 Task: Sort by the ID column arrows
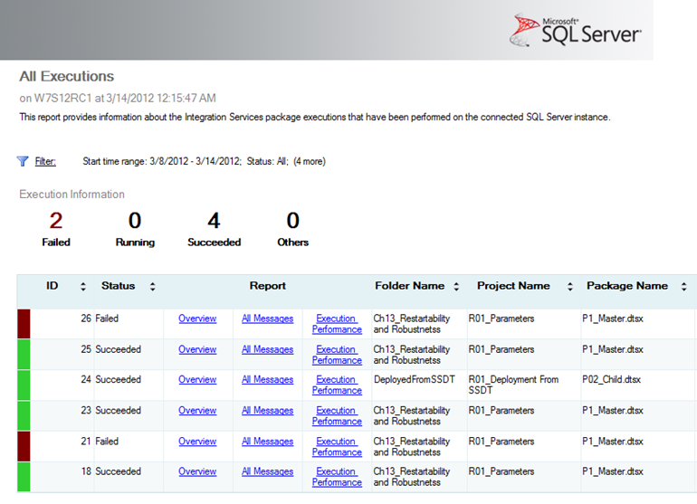83,287
